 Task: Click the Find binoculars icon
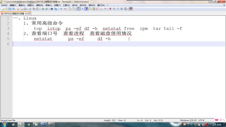tap(52, 9)
